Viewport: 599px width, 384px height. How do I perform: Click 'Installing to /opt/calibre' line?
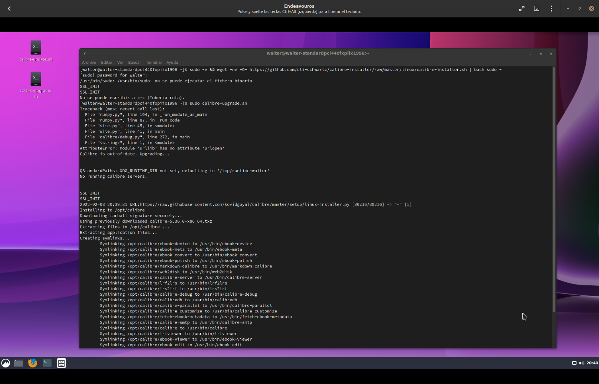[x=112, y=210]
